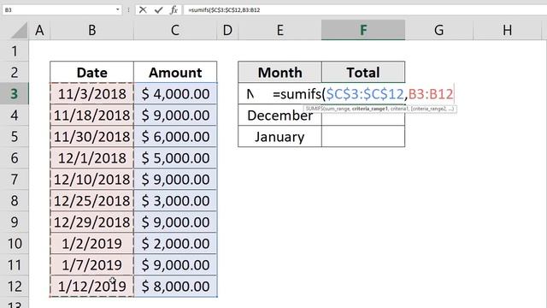
Task: Select the cell with date 11/18/2018
Action: 91,115
